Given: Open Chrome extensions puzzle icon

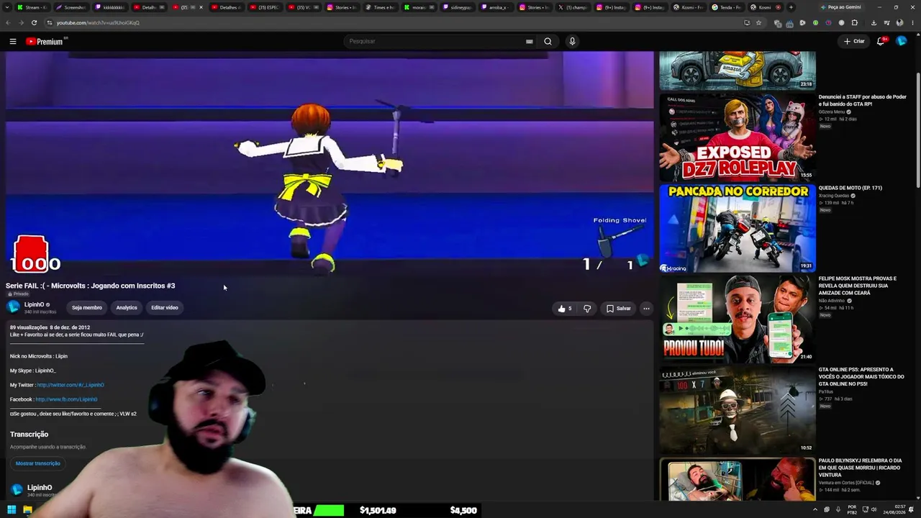Looking at the screenshot, I should click(855, 22).
